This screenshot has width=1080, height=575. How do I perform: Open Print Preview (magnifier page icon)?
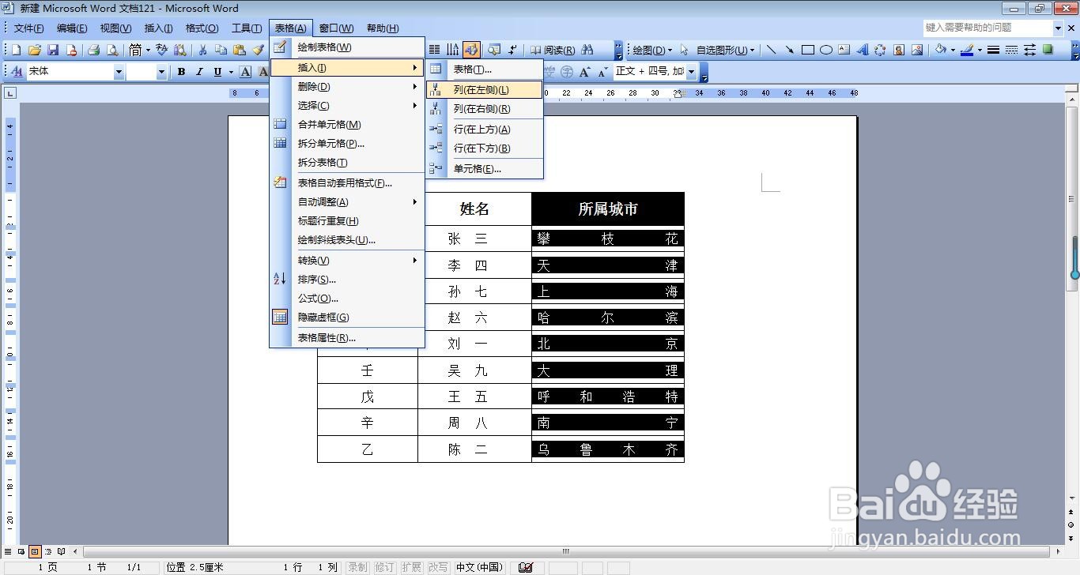click(111, 50)
